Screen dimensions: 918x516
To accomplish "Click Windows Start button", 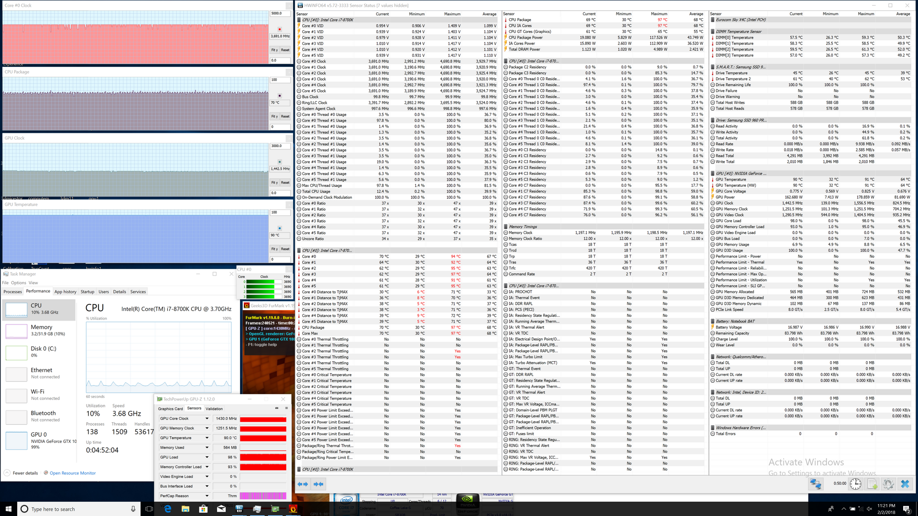I will coord(8,509).
